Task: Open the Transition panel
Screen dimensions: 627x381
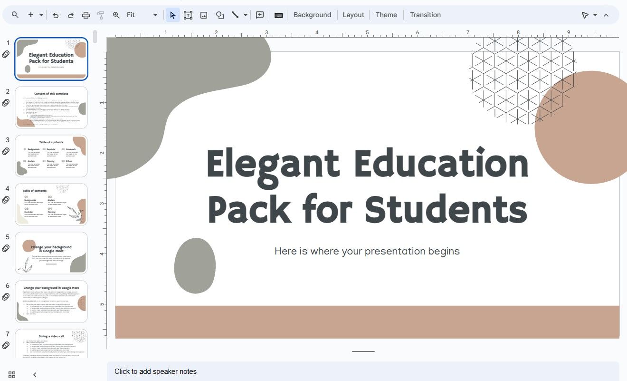Action: click(x=425, y=15)
